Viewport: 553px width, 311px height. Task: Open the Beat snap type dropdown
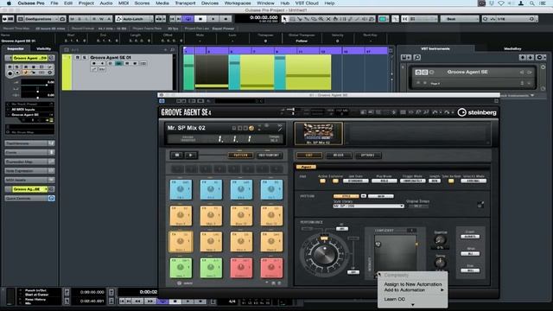460,19
